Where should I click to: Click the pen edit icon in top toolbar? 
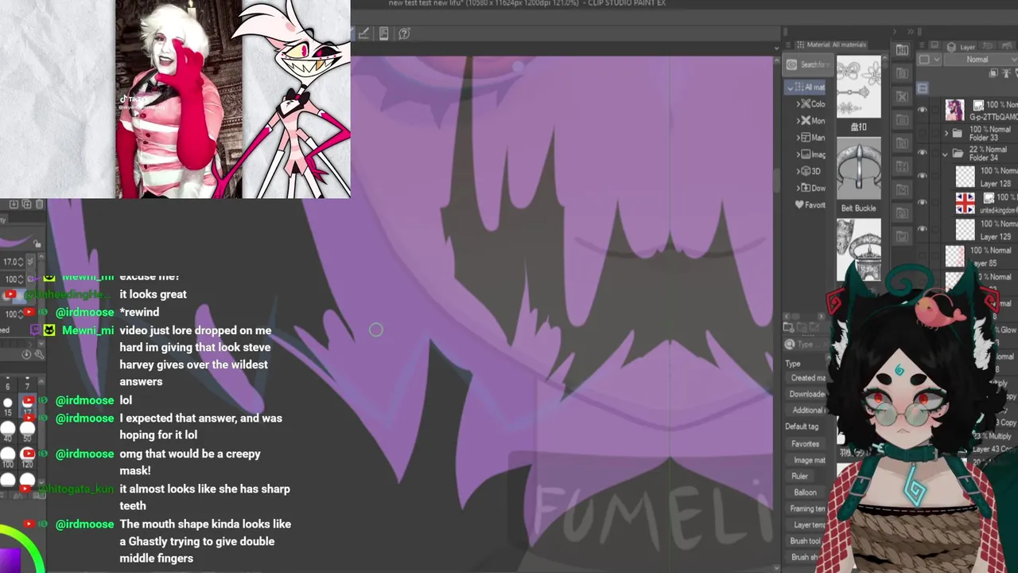click(x=363, y=33)
